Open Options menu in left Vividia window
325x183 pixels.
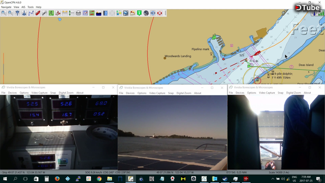tap(24, 93)
